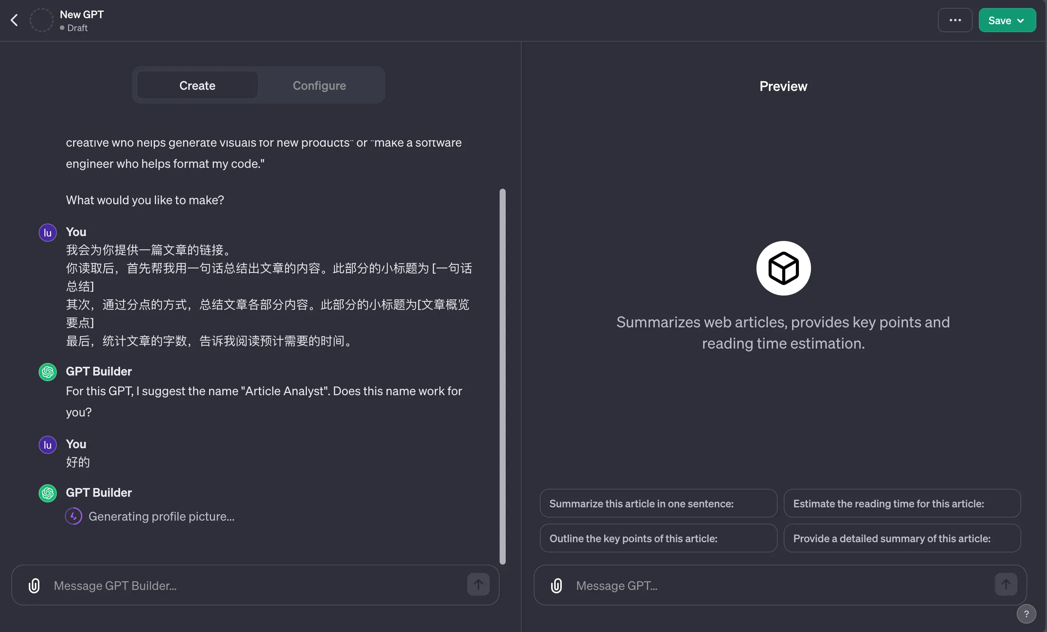Open the help question mark button
The image size is (1047, 632).
coord(1026,613)
